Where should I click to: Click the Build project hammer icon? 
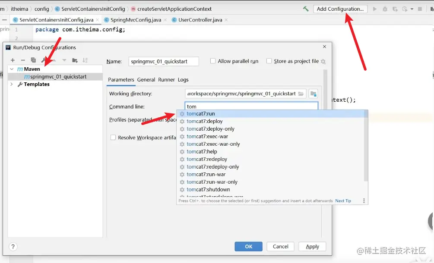306,9
